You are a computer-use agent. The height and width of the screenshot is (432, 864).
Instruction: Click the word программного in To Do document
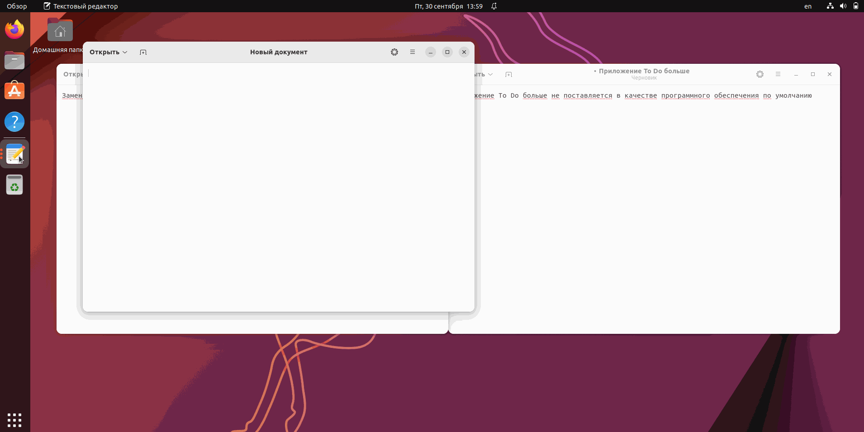click(685, 95)
